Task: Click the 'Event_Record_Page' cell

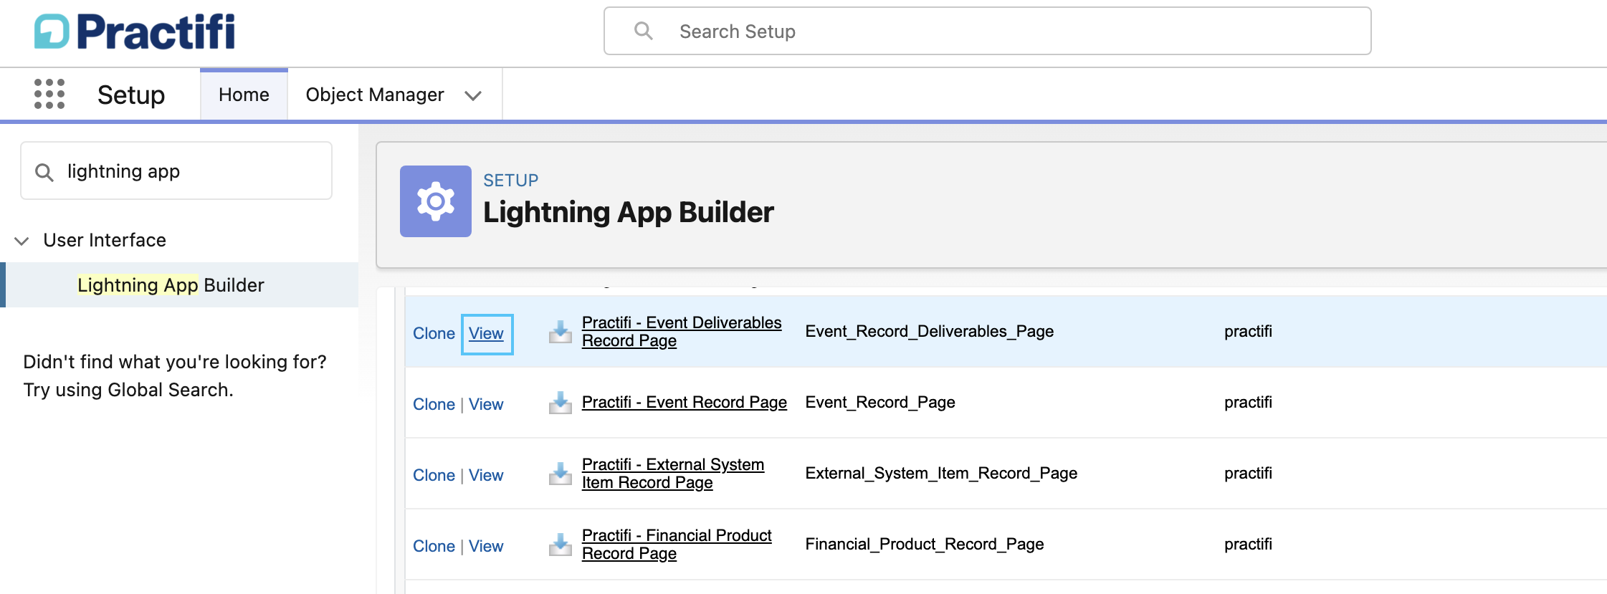Action: [880, 402]
